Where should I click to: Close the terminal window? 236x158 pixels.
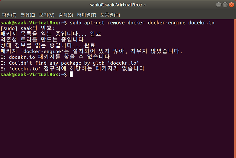pyautogui.click(x=231, y=5)
